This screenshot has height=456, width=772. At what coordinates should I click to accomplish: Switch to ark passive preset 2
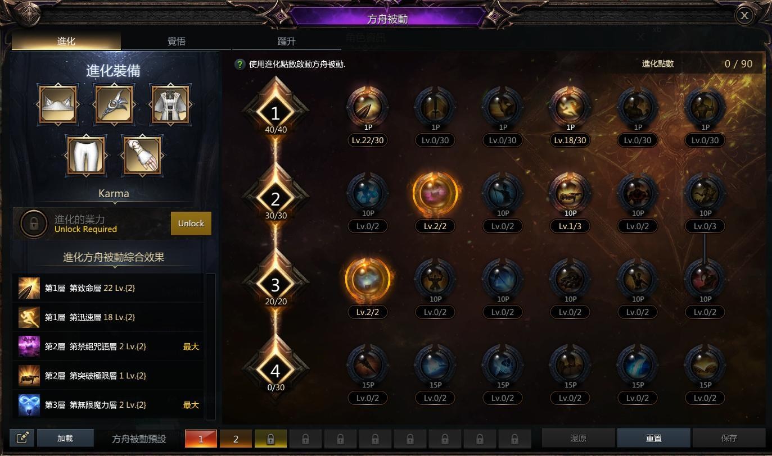[236, 439]
